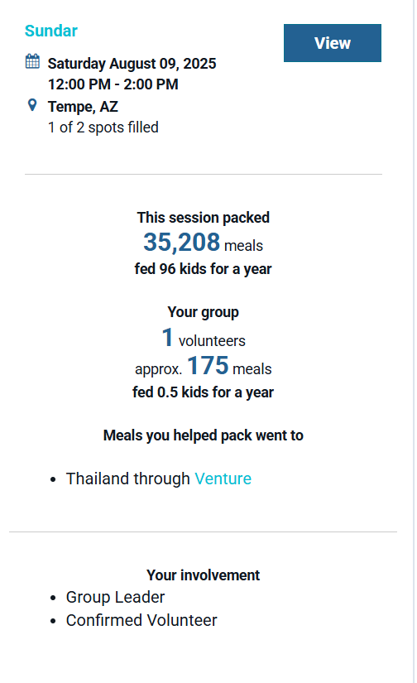Screen dimensions: 417x683
Task: Click the location pin icon
Action: point(32,105)
